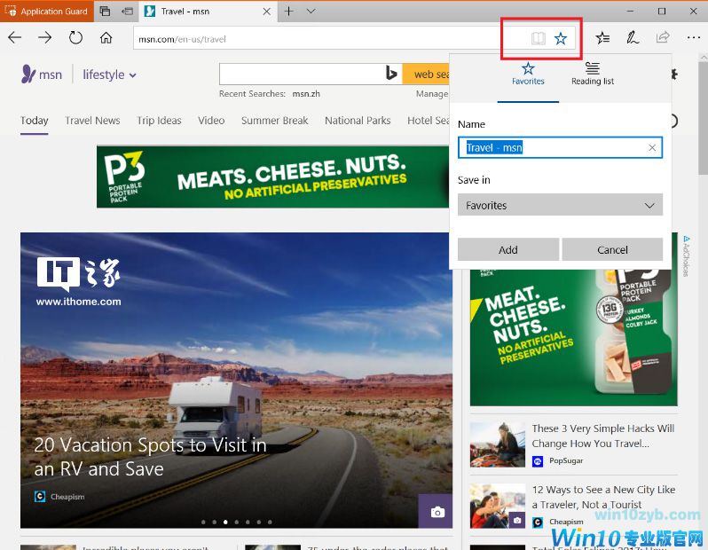Open the More actions ellipsis menu

point(693,38)
